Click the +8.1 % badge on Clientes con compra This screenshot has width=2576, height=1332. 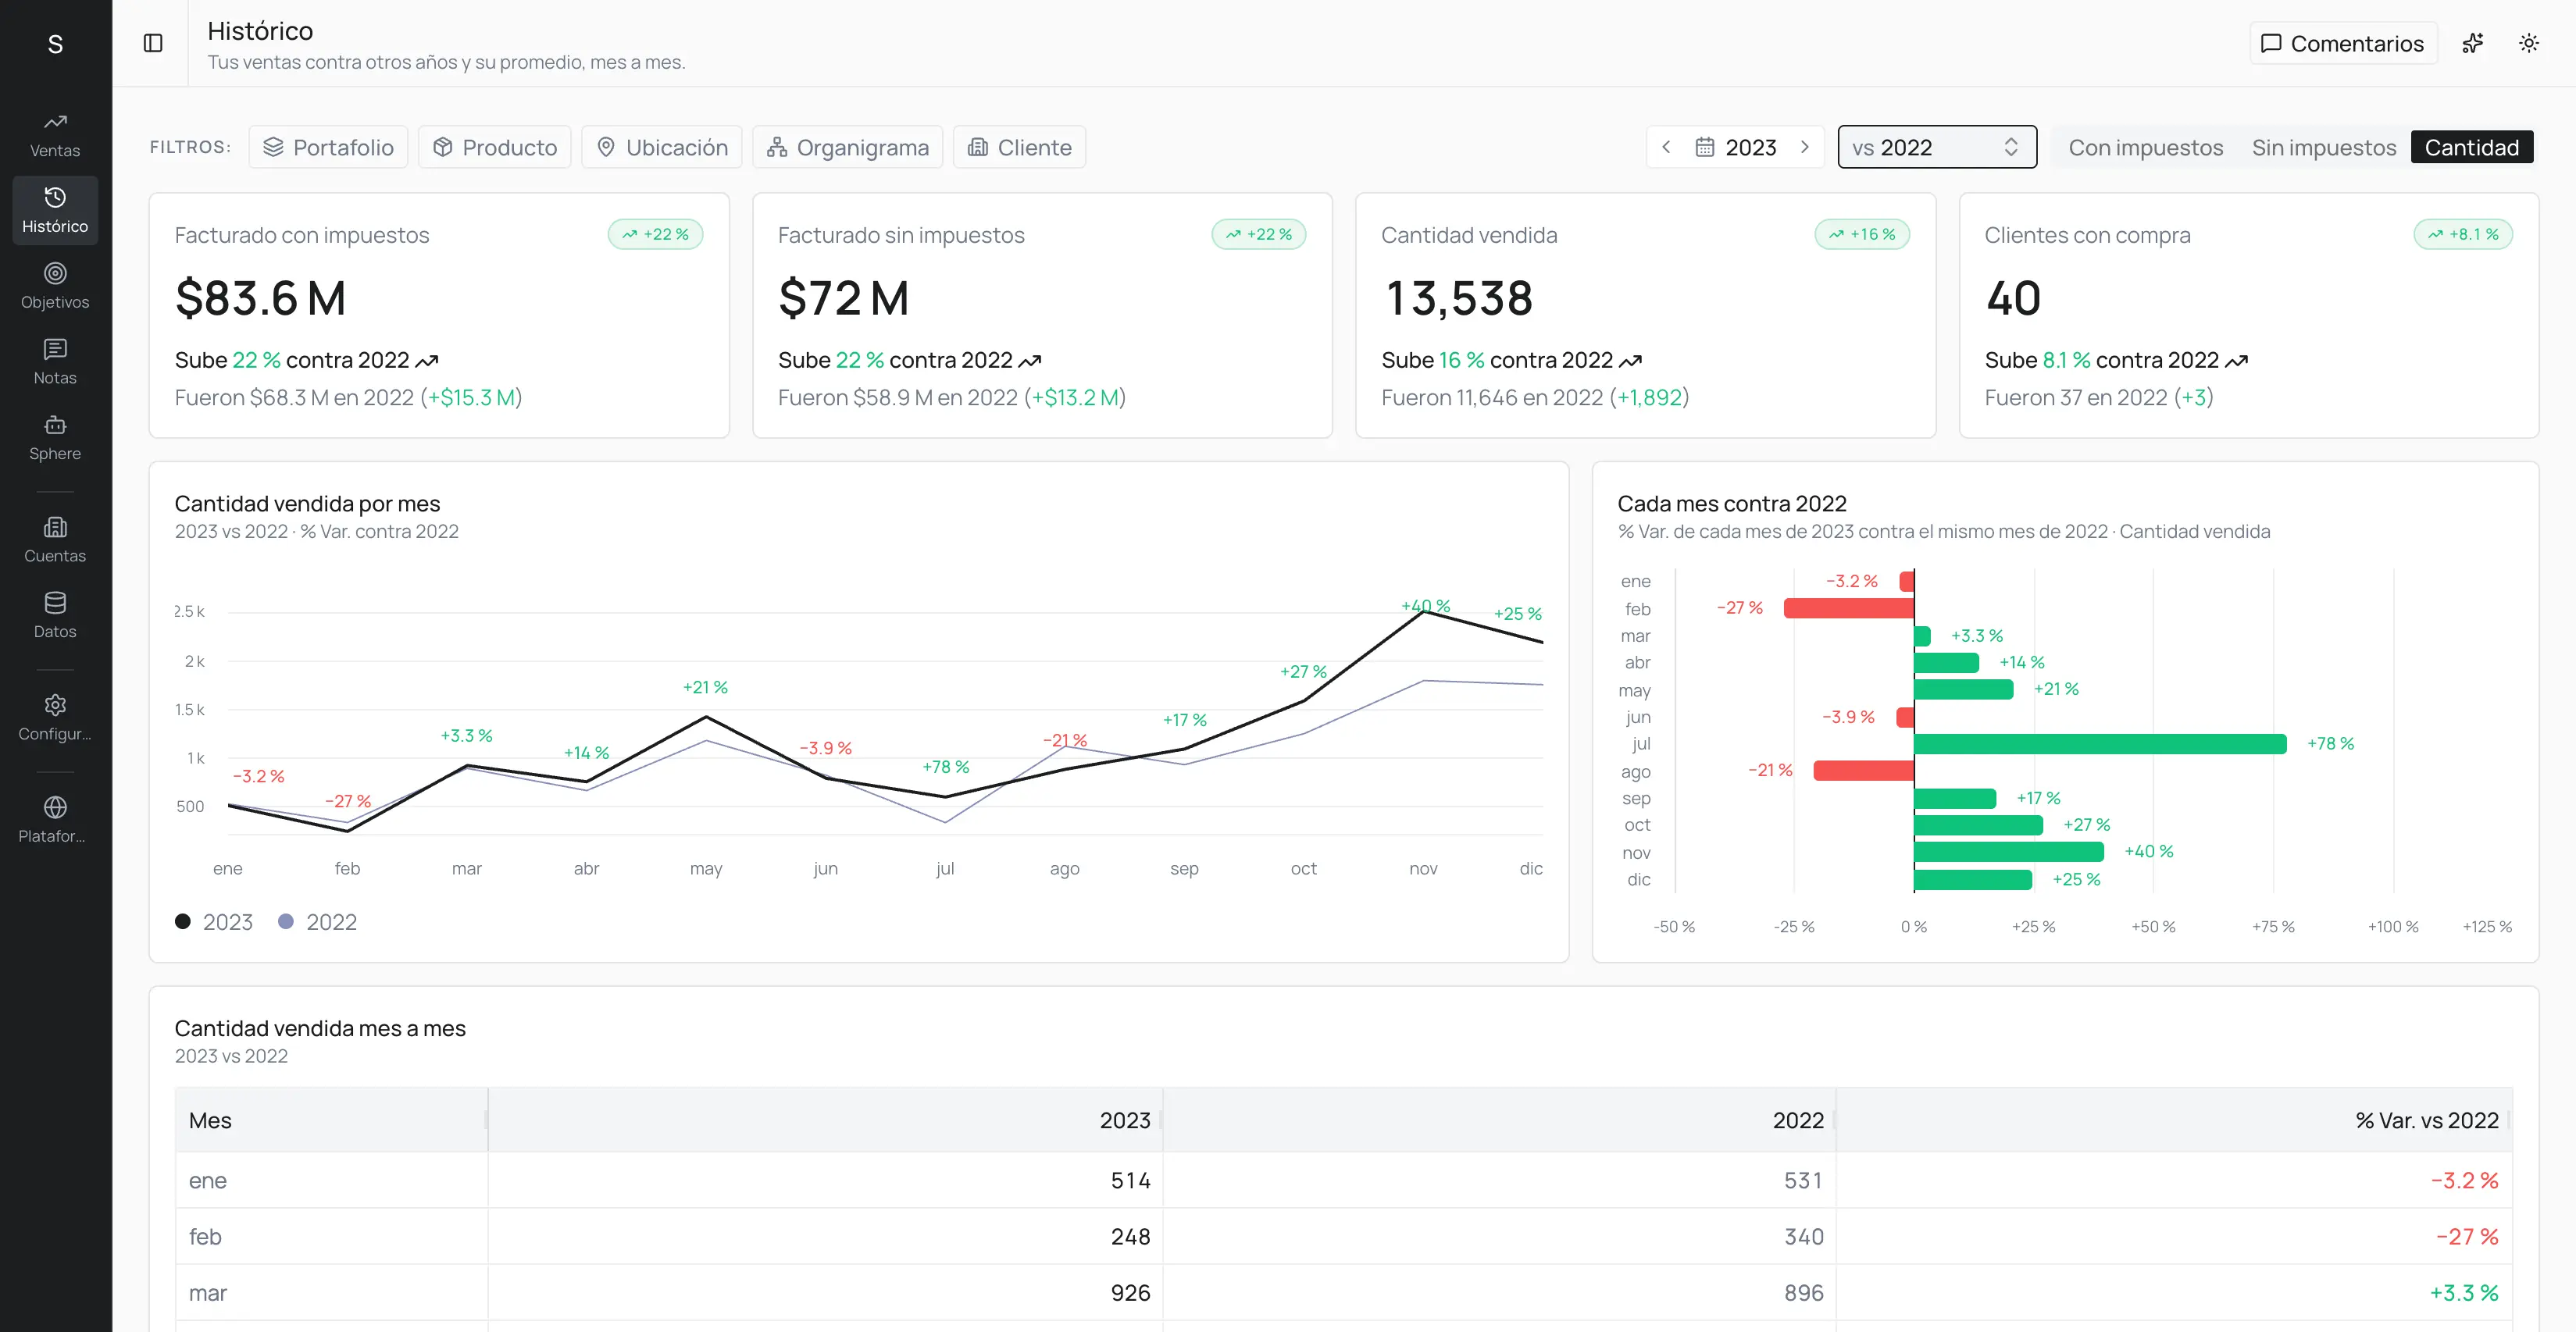pyautogui.click(x=2463, y=233)
